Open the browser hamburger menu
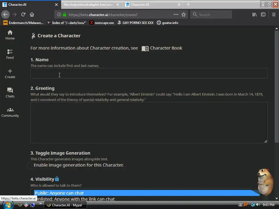The width and height of the screenshot is (279, 209). click(x=274, y=15)
